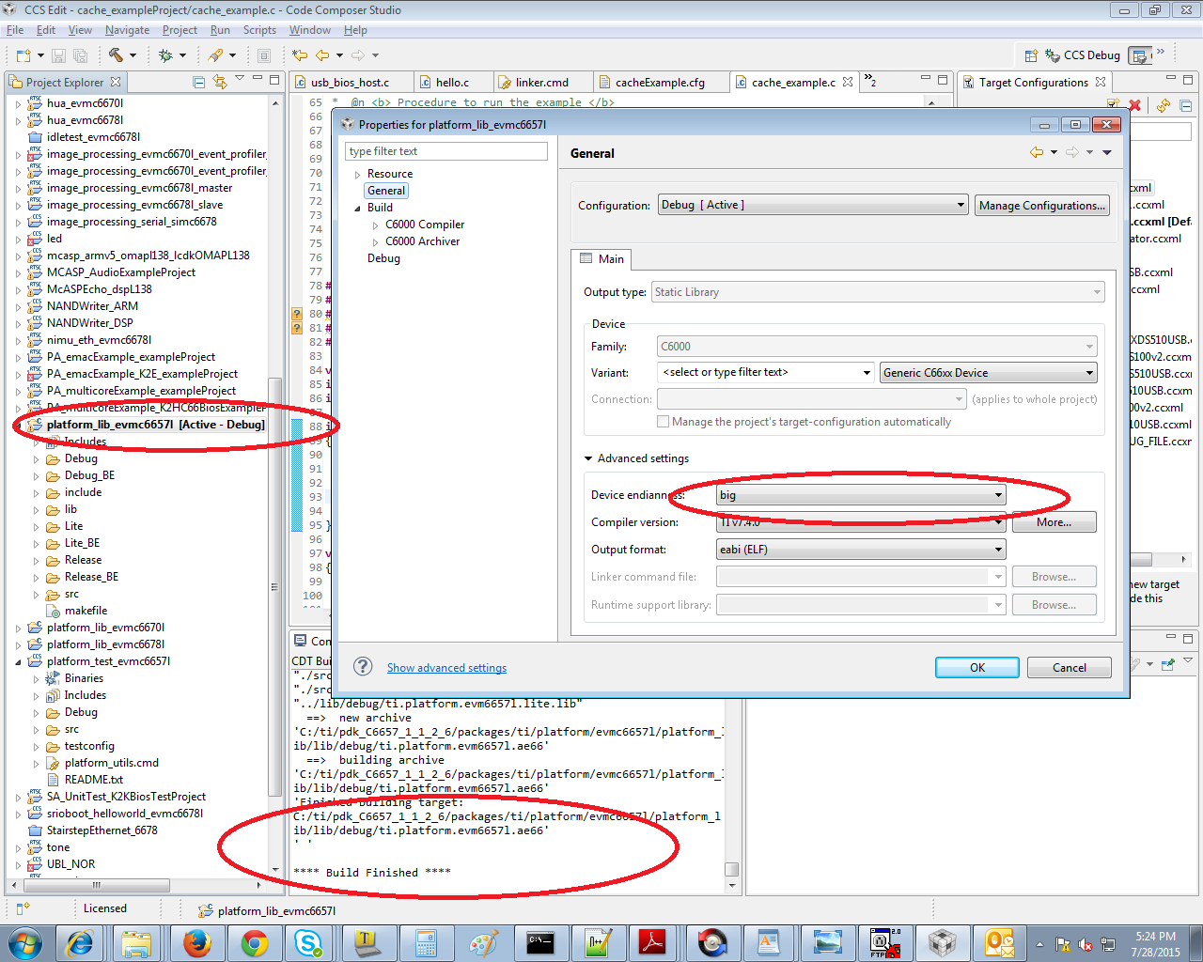This screenshot has height=962, width=1203.
Task: Open the Compiler version dropdown
Action: tap(861, 522)
